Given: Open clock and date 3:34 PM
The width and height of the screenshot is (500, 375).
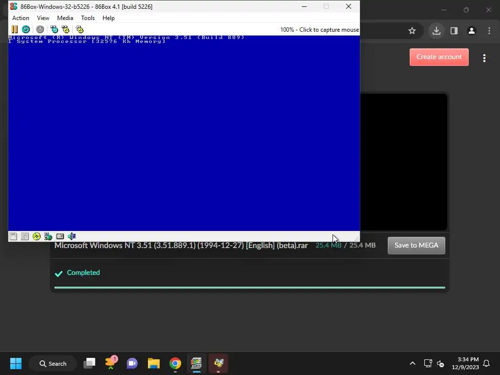Looking at the screenshot, I should (465, 363).
